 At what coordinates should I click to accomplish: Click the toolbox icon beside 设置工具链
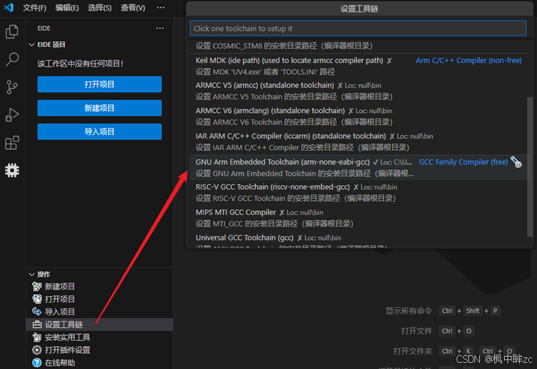coord(36,324)
